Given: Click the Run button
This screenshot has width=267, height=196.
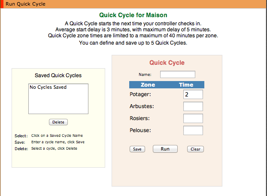Looking at the screenshot, I should [x=165, y=149].
